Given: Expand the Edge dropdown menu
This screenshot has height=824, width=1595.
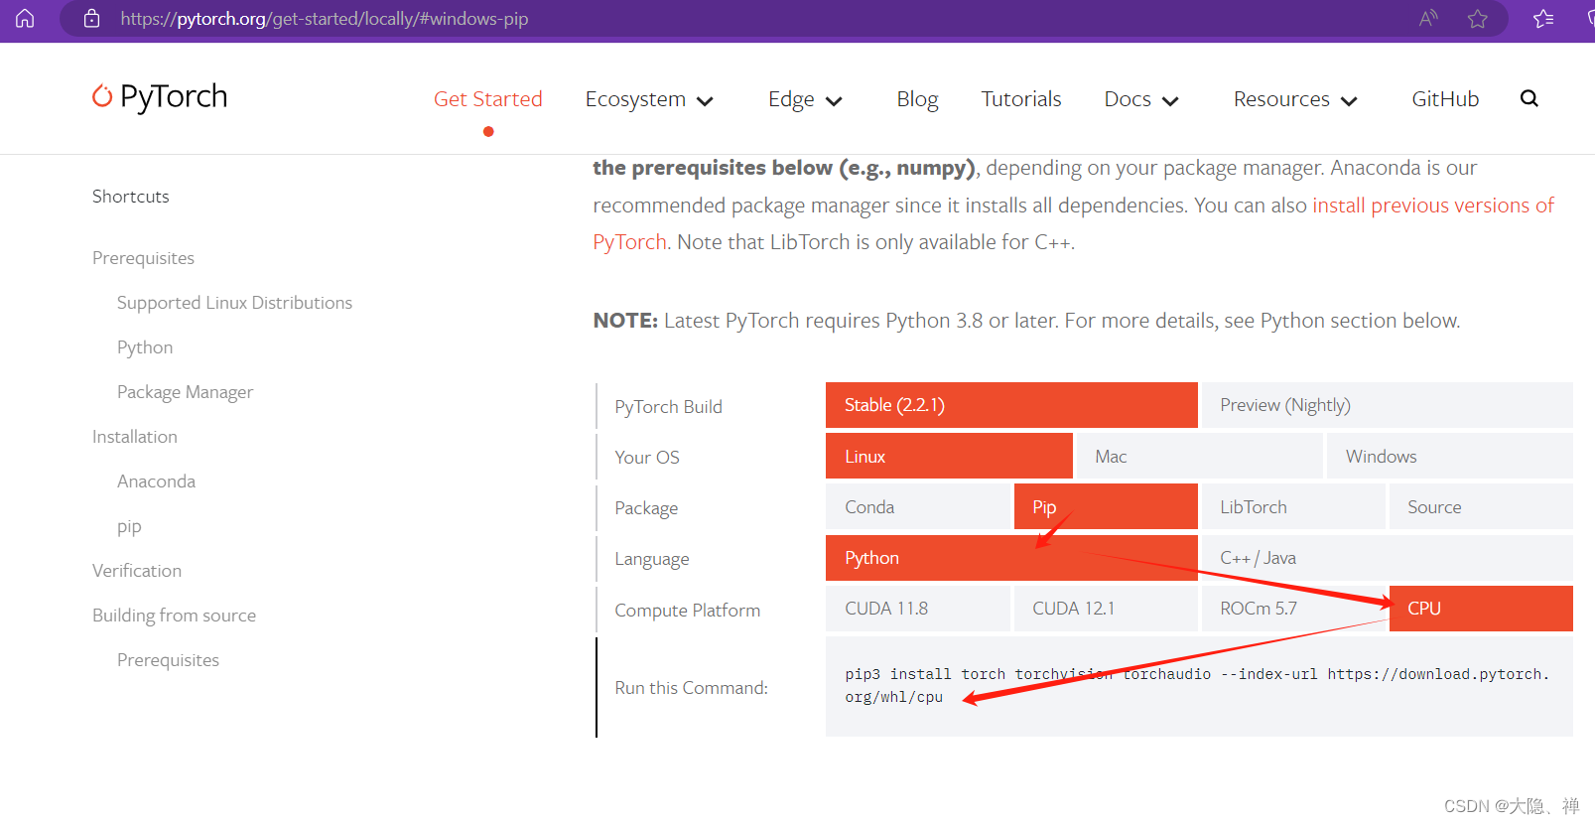Looking at the screenshot, I should tap(805, 99).
